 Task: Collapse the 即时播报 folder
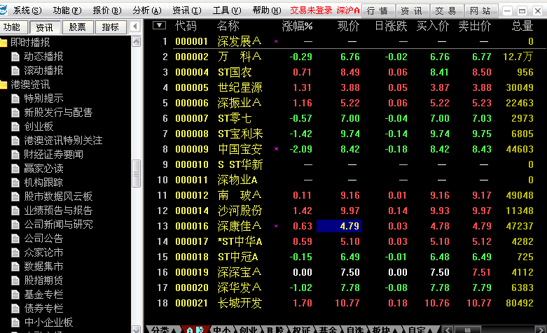tap(4, 43)
